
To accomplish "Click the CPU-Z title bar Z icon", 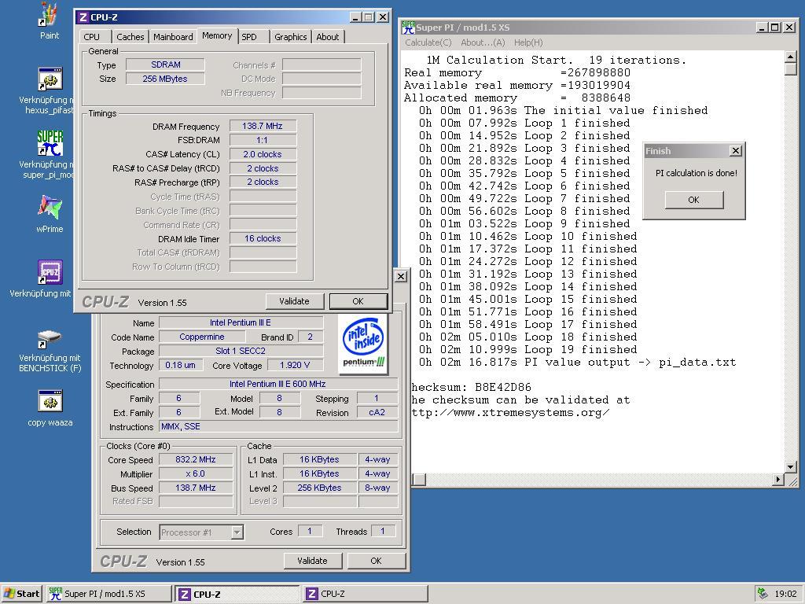I will pyautogui.click(x=83, y=17).
